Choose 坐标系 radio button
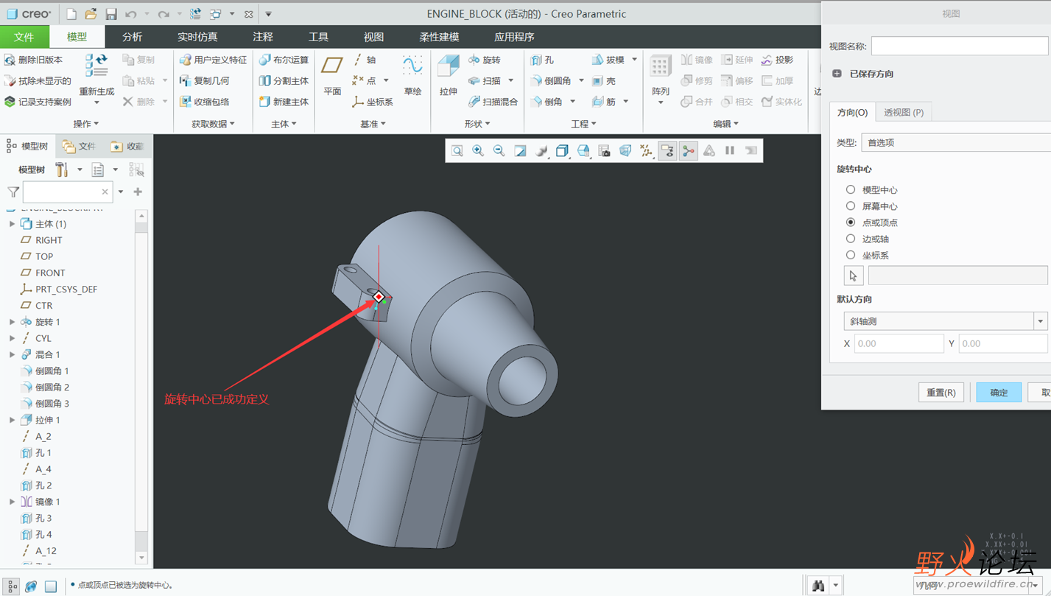Viewport: 1051px width, 596px height. click(x=851, y=256)
